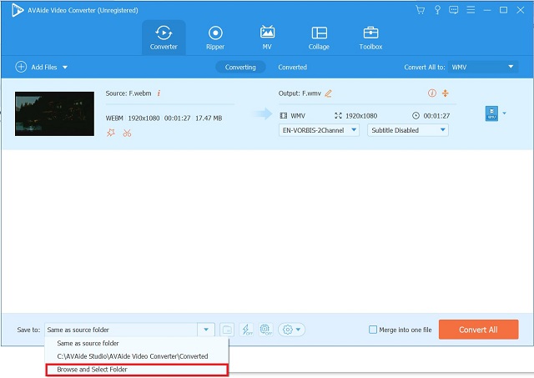Open the Subtitle Disabled dropdown
Viewport: 534px width, 378px height.
pos(408,130)
